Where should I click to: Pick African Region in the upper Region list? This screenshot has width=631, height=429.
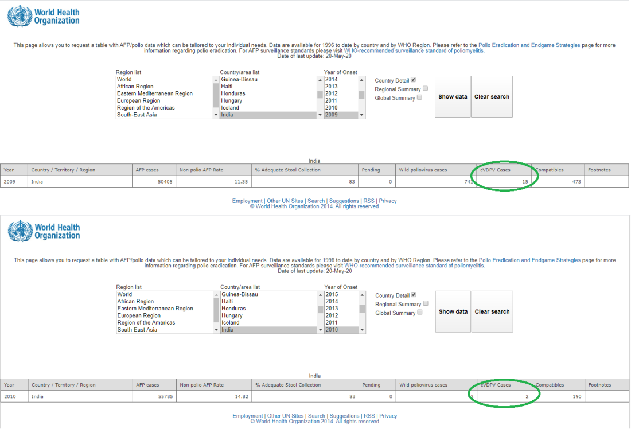[x=135, y=87]
